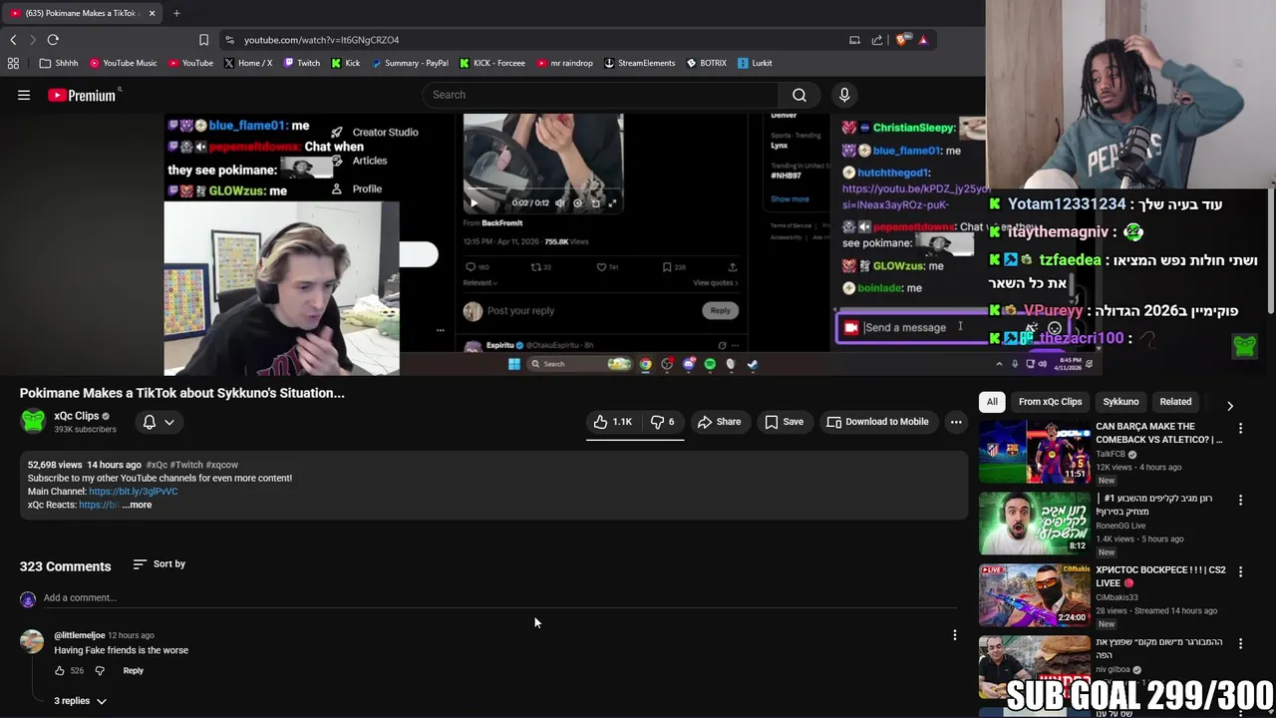Open the CAN BARÇA MAKE THE COMEBACK thumbnail
This screenshot has width=1276, height=718.
click(1034, 452)
